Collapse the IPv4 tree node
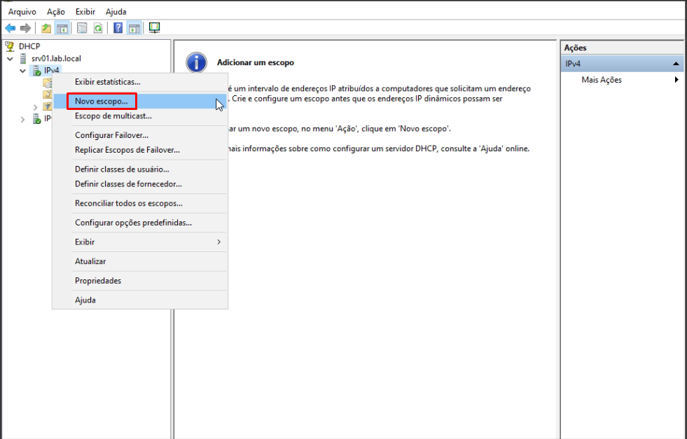 [22, 71]
